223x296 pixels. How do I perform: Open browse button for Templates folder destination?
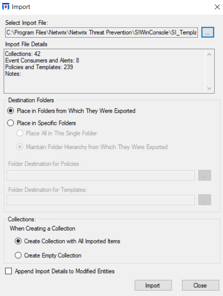point(205,200)
